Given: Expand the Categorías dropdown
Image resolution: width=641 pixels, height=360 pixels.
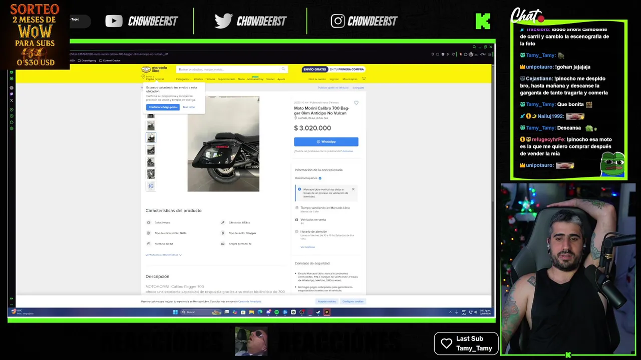Looking at the screenshot, I should point(183,79).
